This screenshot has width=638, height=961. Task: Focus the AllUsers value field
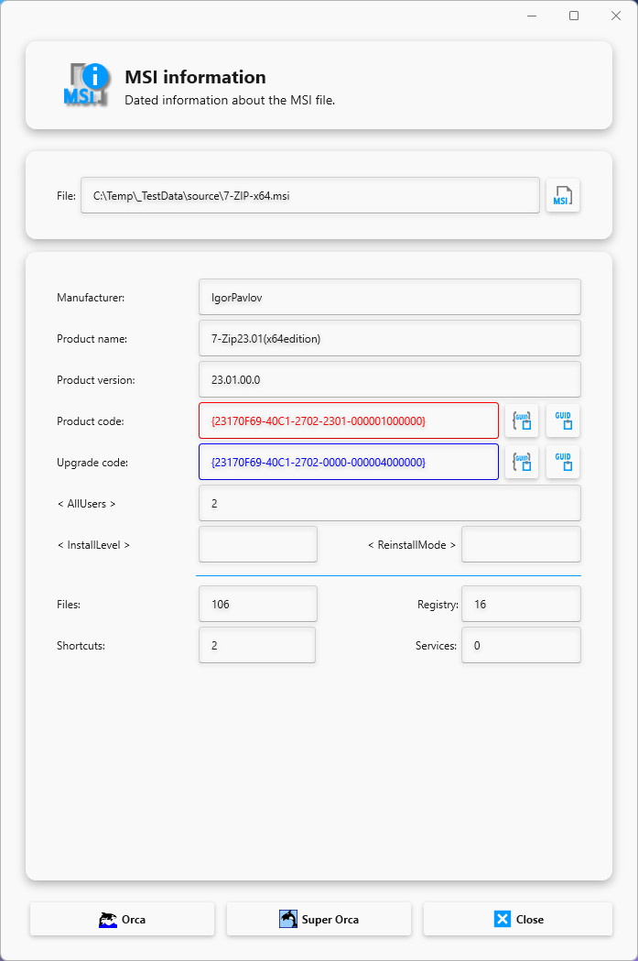pos(389,503)
